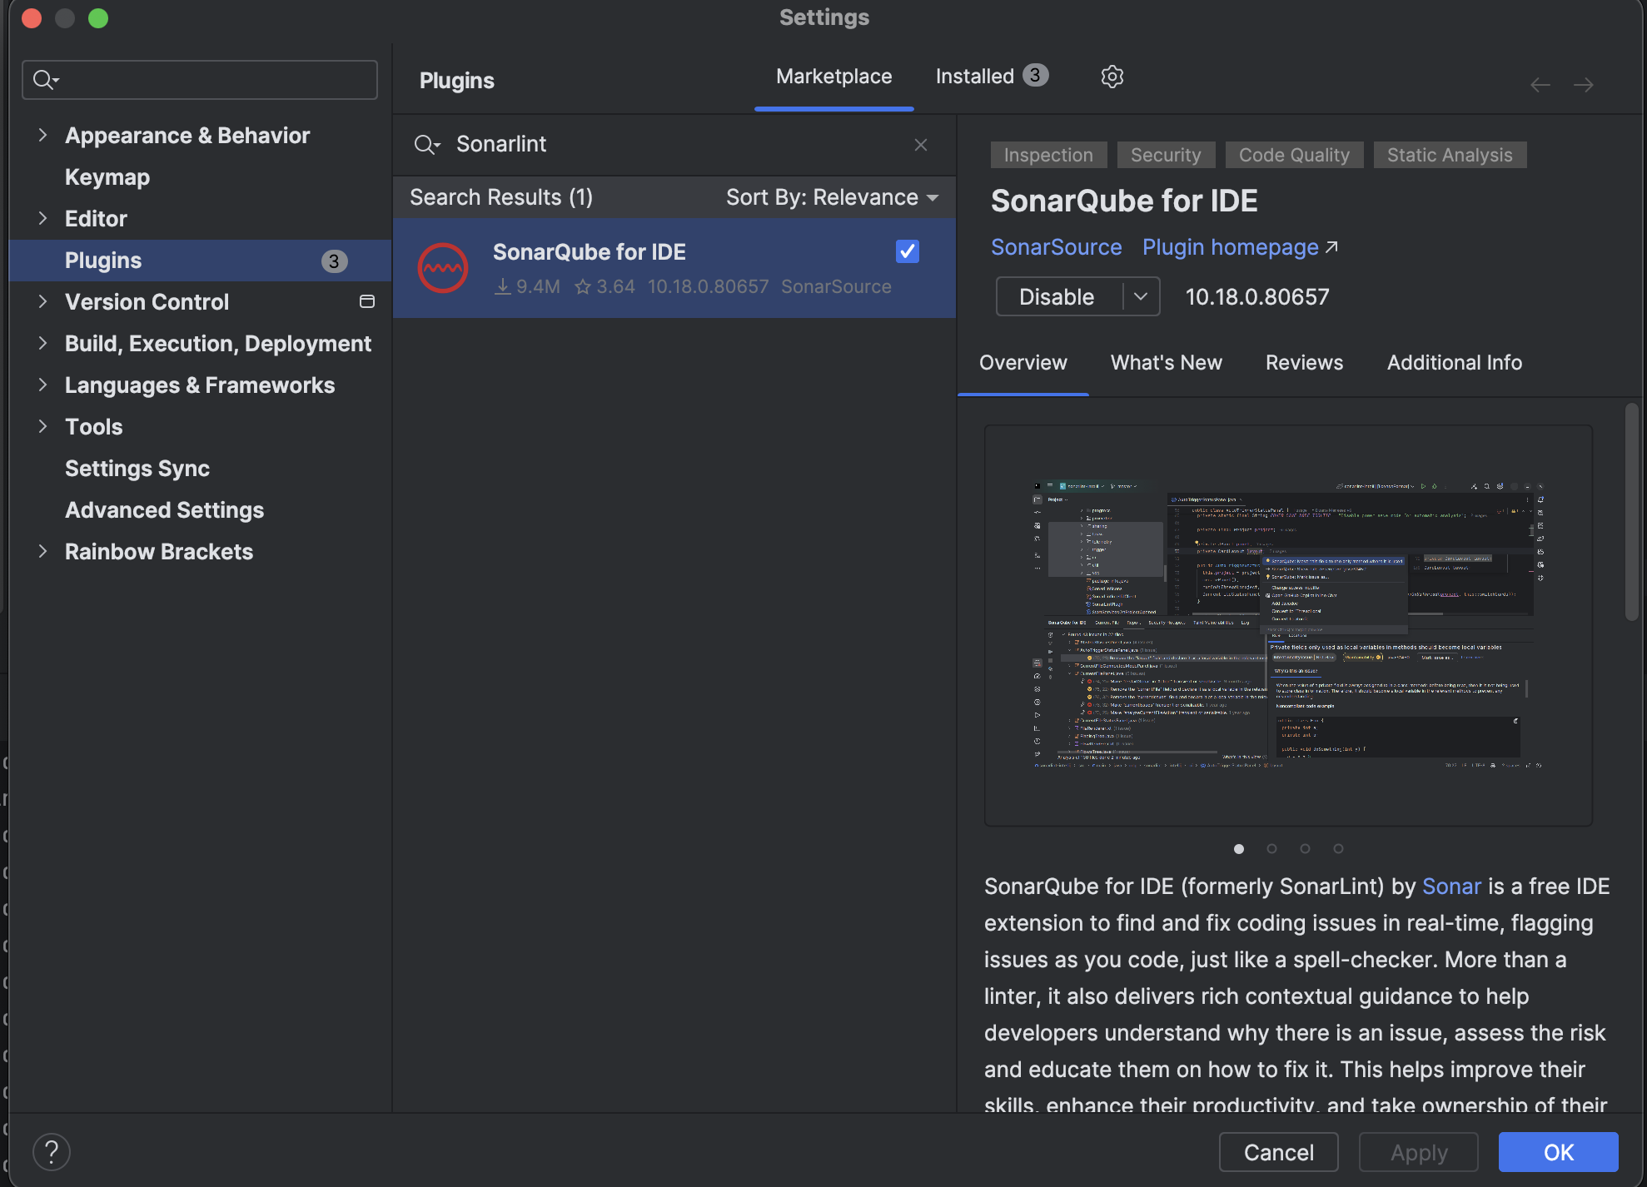Click the SonarQube plugin logo icon

click(443, 268)
